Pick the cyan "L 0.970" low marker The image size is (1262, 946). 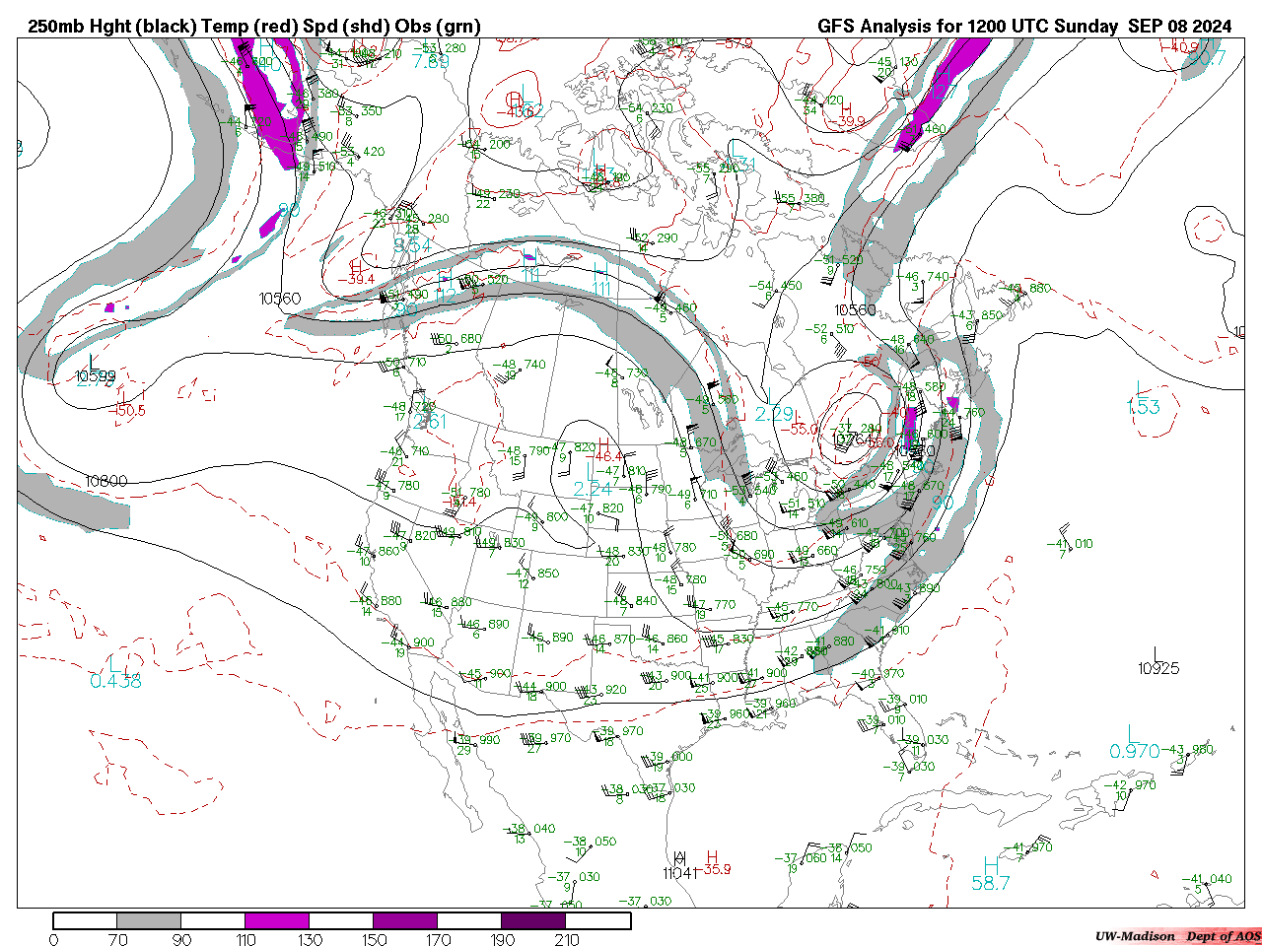point(1134,743)
